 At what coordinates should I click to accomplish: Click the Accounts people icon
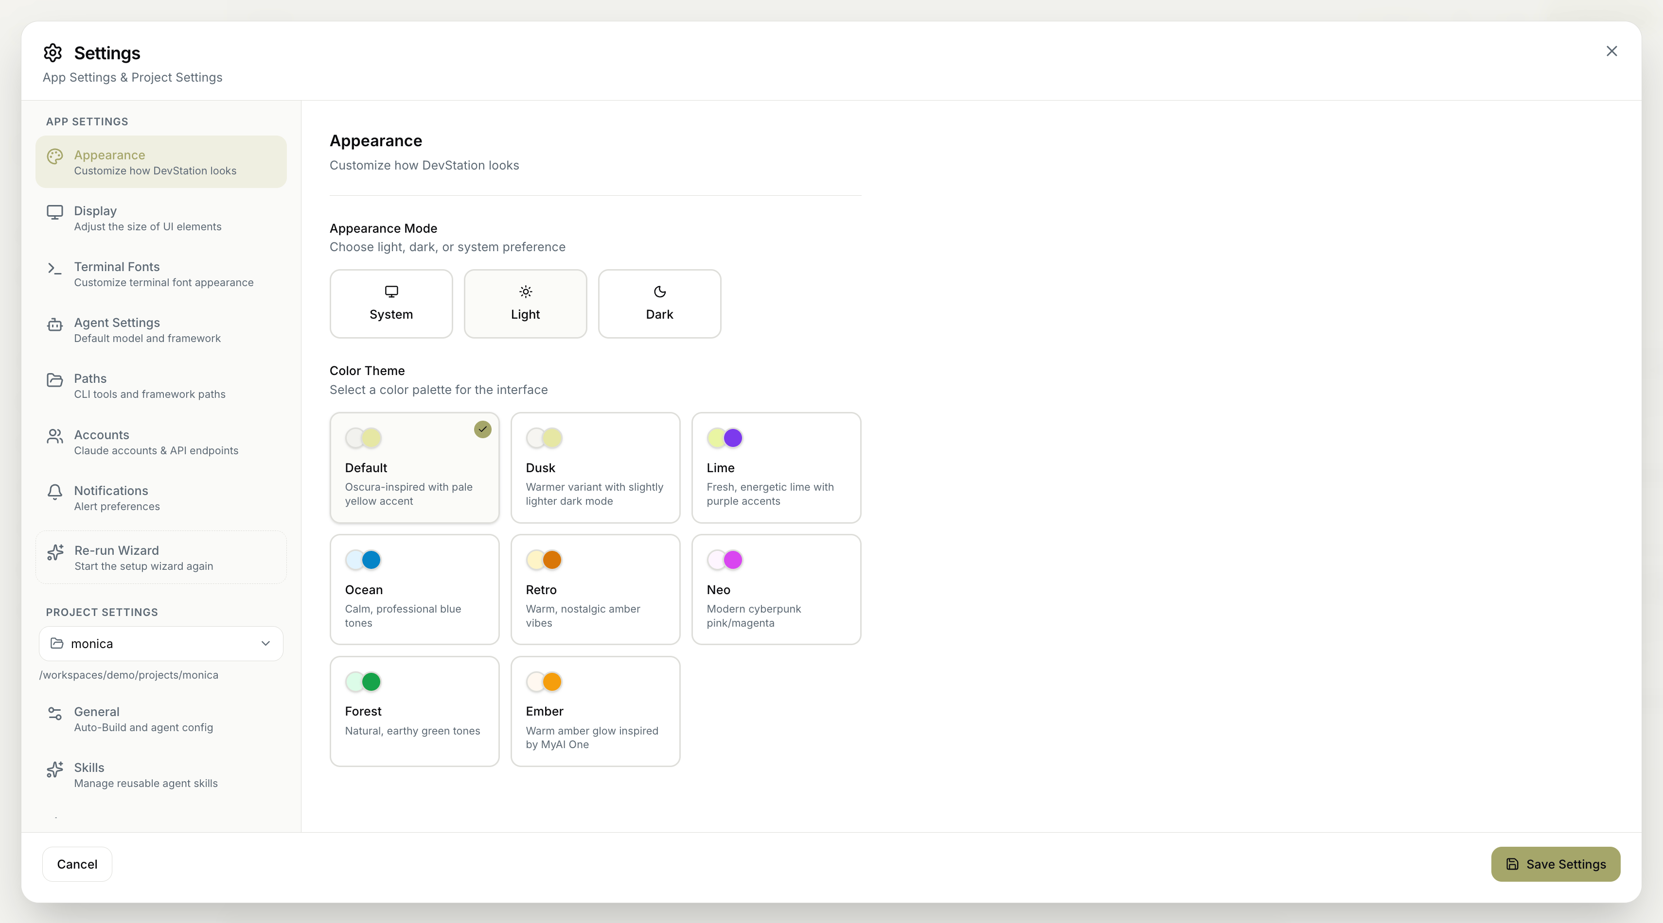tap(55, 436)
